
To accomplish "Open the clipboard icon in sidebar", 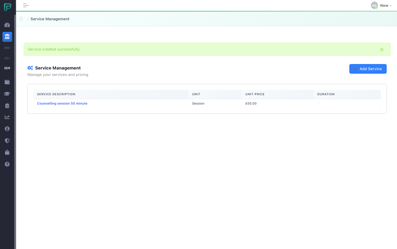I will pyautogui.click(x=7, y=106).
